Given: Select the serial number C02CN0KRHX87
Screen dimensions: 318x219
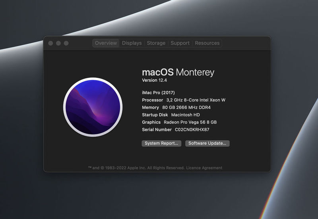Looking at the screenshot, I should (192, 130).
